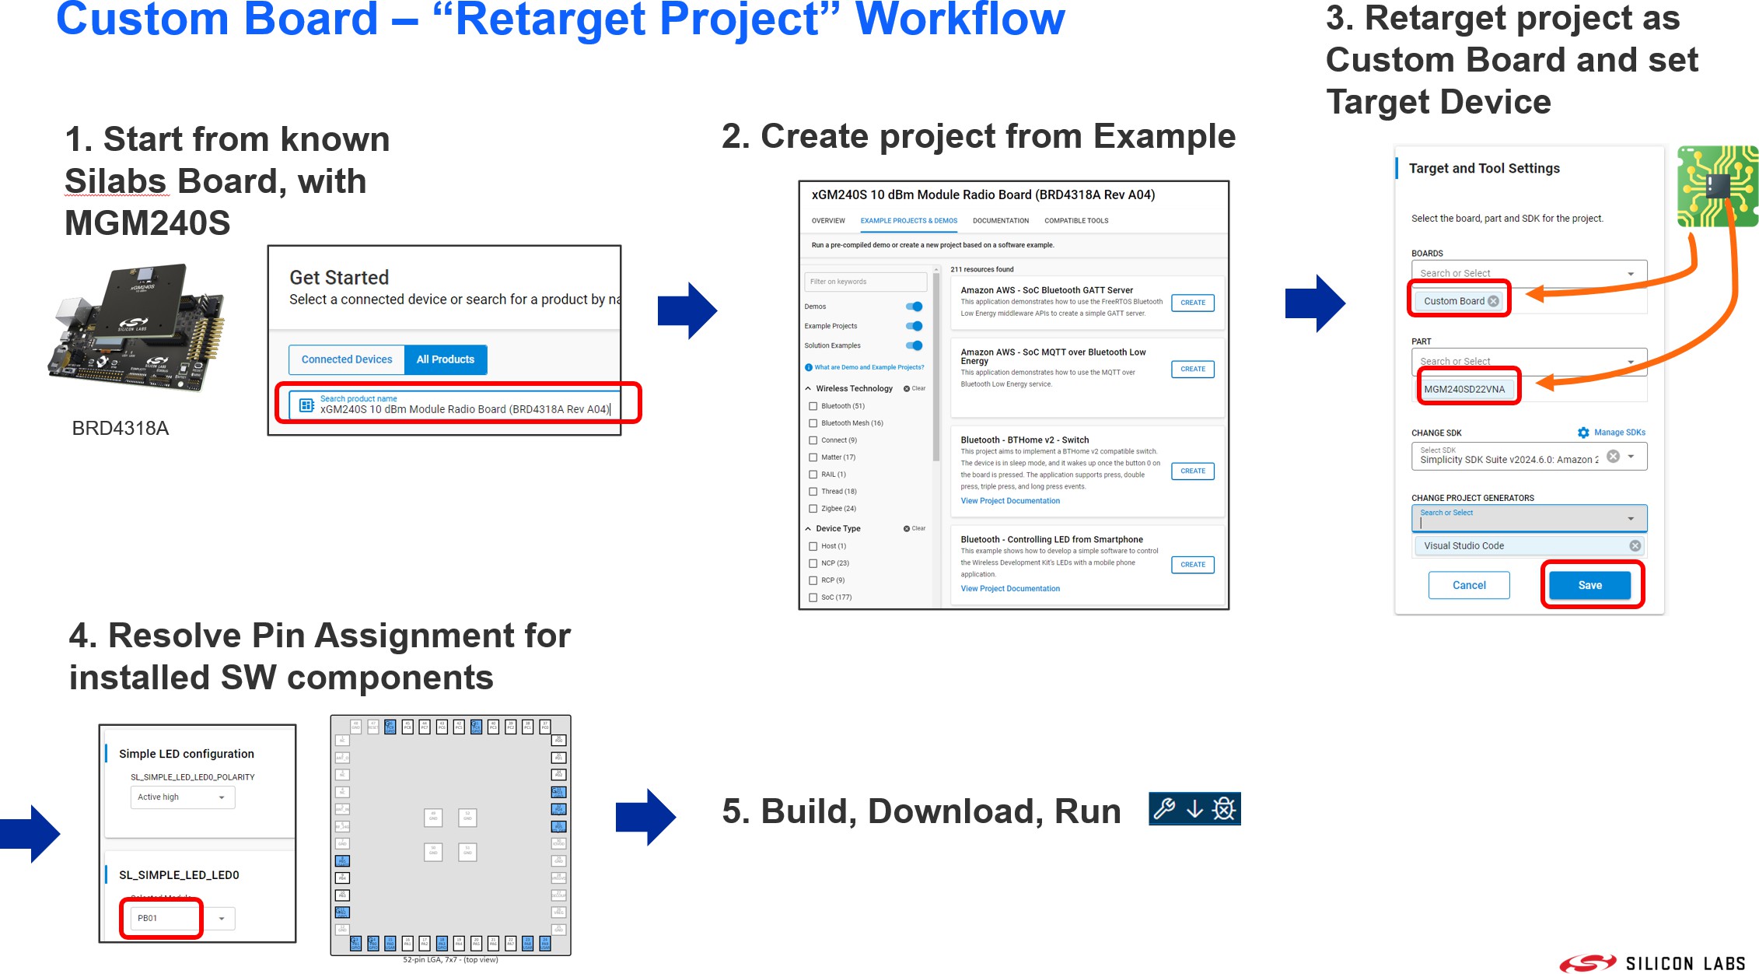Check the Thread (18) filter
This screenshot has height=974, width=1759.
(813, 492)
